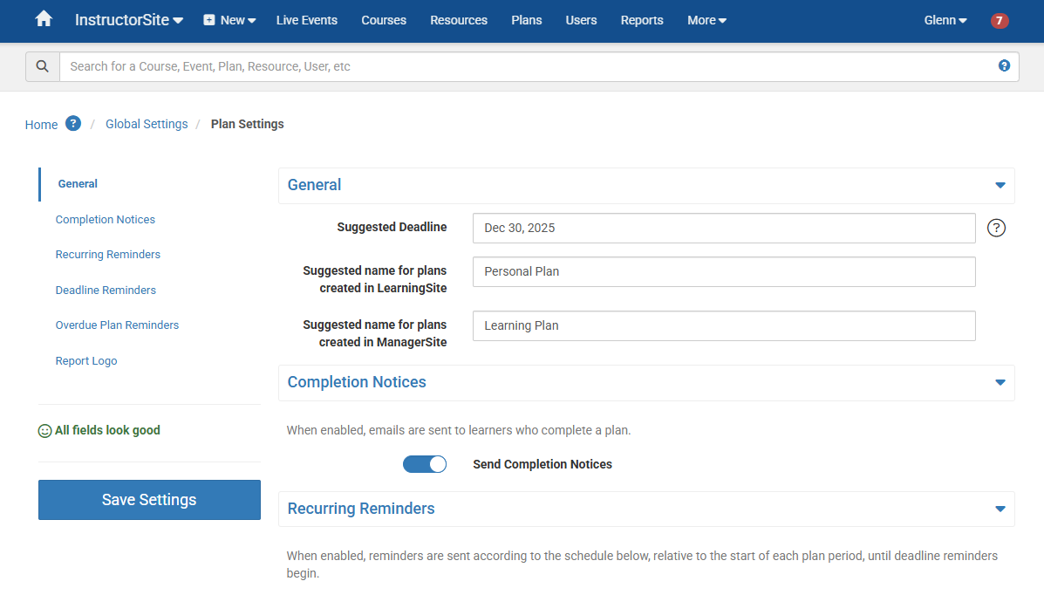The height and width of the screenshot is (595, 1044).
Task: Click the Save Settings button
Action: click(x=149, y=500)
